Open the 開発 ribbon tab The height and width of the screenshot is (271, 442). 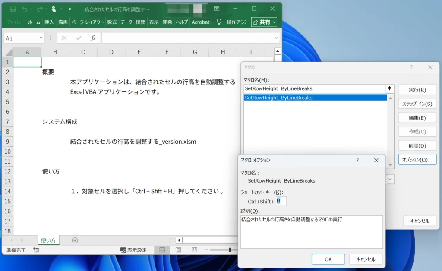point(167,22)
